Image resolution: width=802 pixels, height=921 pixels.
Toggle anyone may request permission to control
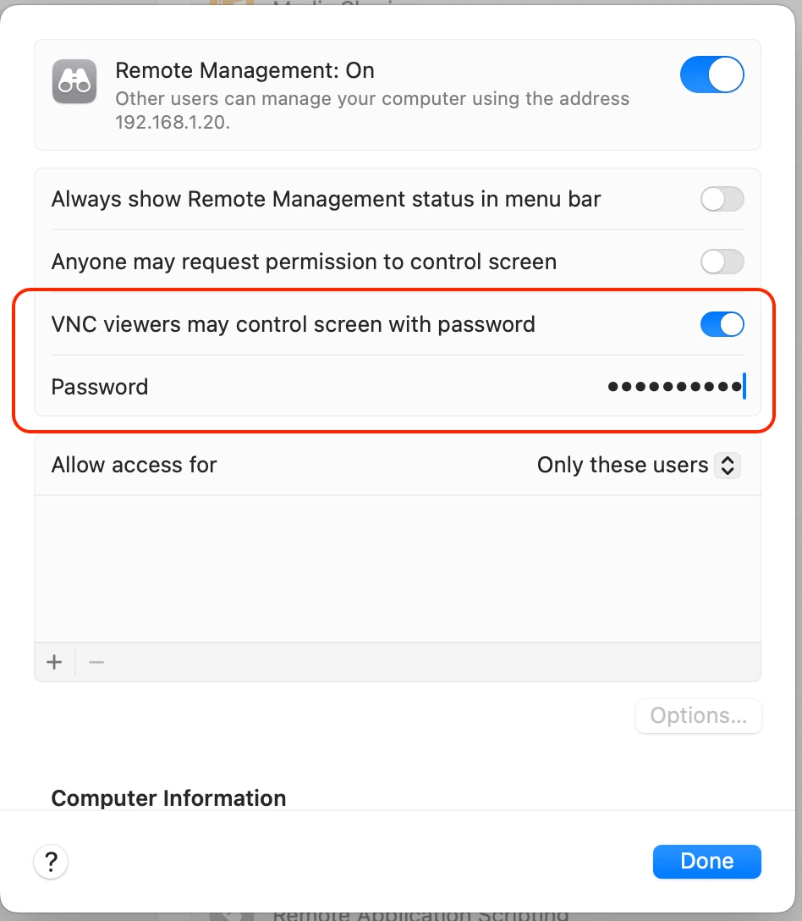click(x=722, y=262)
